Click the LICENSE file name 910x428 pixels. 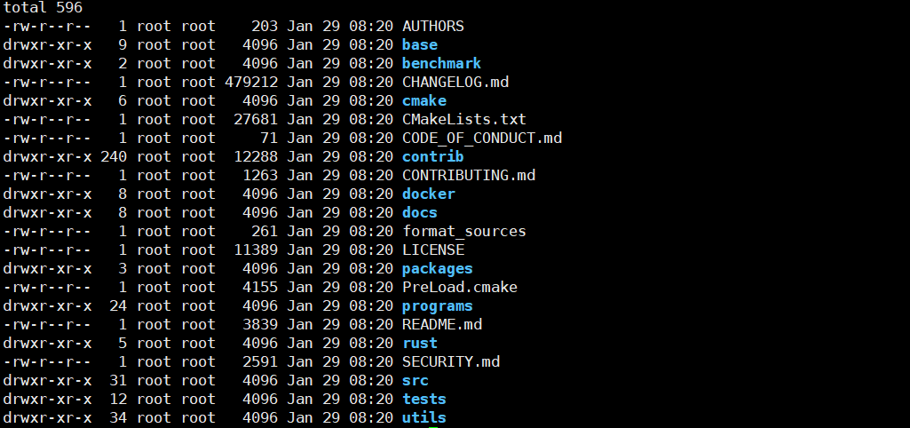tap(432, 250)
